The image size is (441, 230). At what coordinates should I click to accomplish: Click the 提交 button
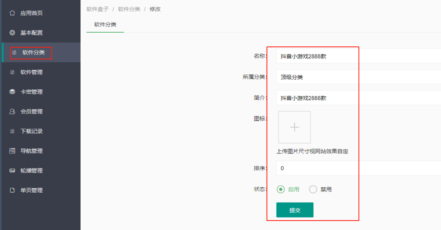tap(295, 210)
